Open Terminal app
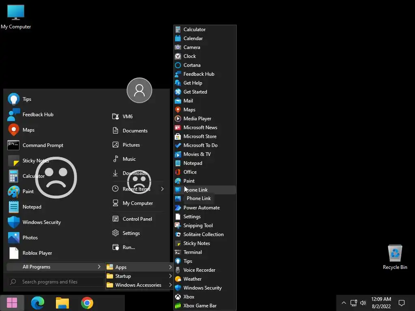 [205, 252]
